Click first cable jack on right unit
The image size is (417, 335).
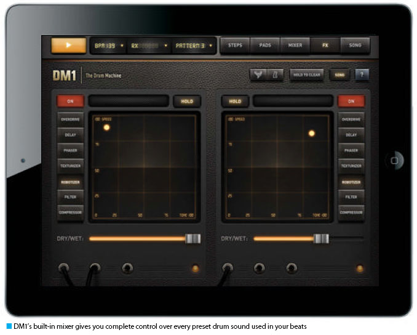point(228,268)
